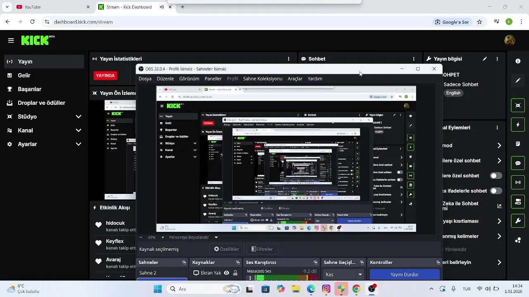Undock the Kontroller panel in OBS
Viewport: 529px width, 297px height.
[438, 263]
